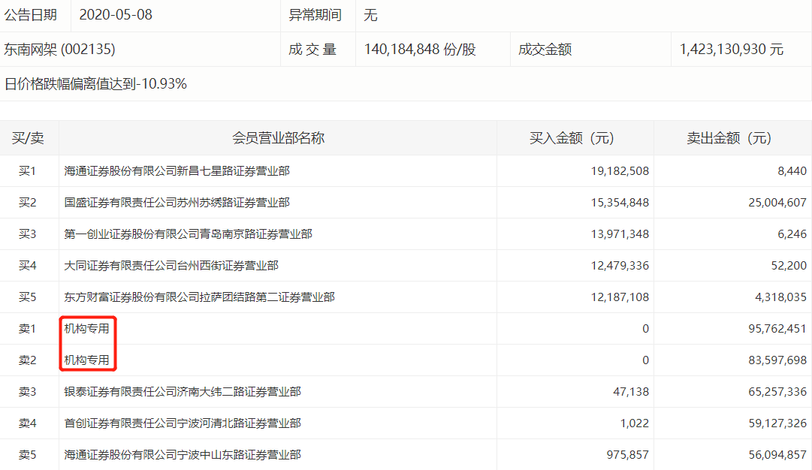Click 机构专用 in the 卖2 row

[86, 360]
